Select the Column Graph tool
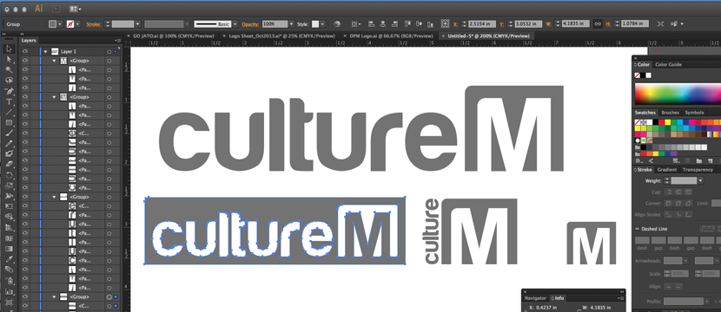This screenshot has height=312, width=721. pos(10,291)
